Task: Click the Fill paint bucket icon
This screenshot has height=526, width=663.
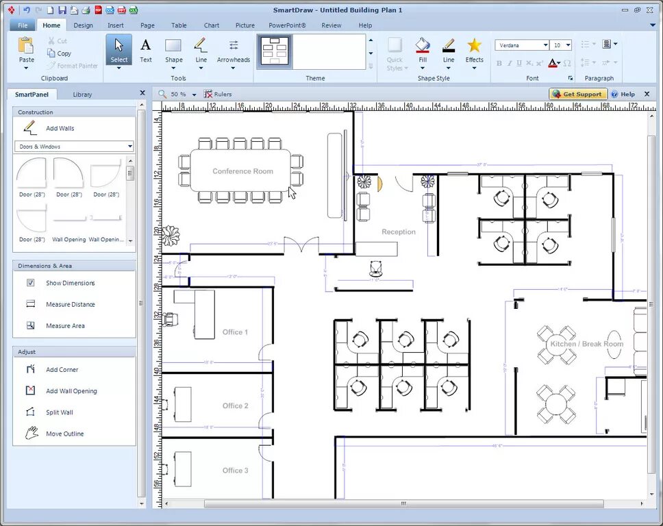Action: point(423,45)
